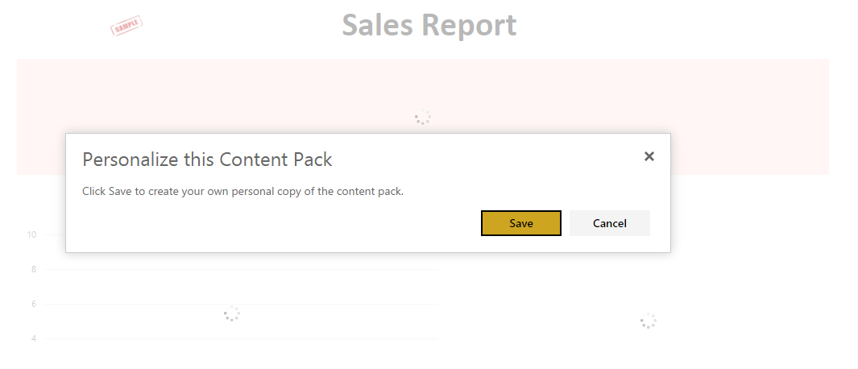Viewport: 858px width, 369px height.
Task: Click the axis label 6
Action: [x=33, y=304]
